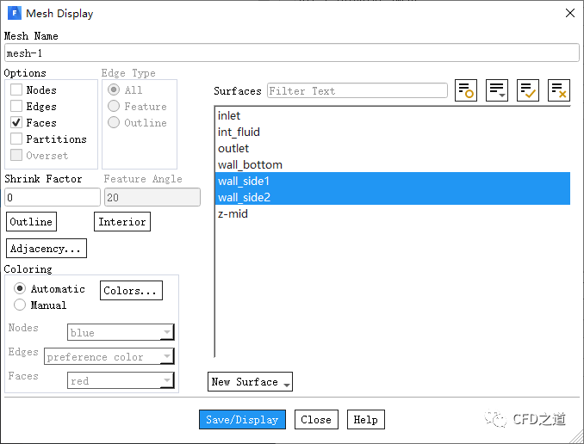The width and height of the screenshot is (584, 444).
Task: Open the Colors... dialog
Action: click(131, 291)
